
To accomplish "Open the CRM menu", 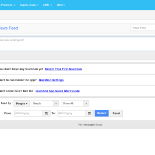I will point(47,5).
